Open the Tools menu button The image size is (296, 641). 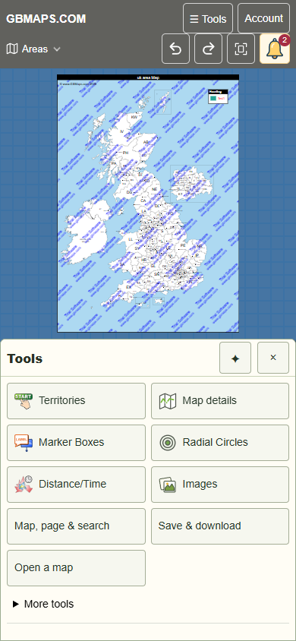coord(208,18)
